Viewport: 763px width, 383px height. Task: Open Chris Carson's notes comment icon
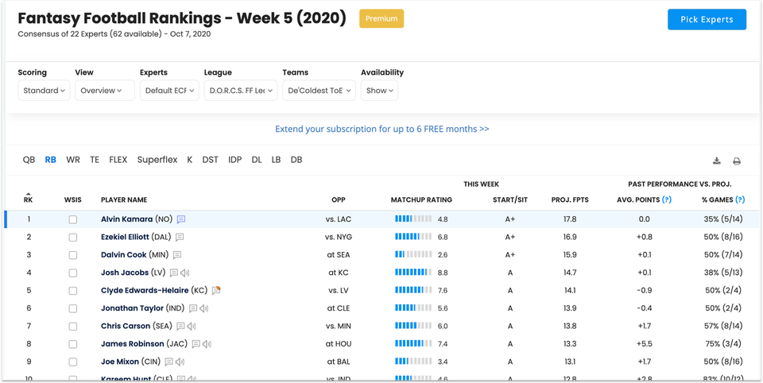tap(180, 326)
